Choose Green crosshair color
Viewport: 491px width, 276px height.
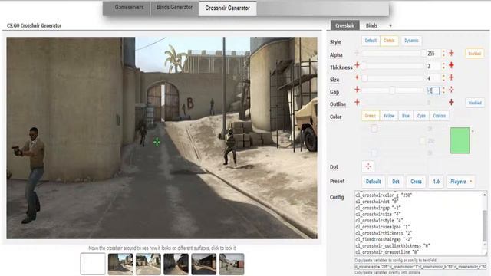(370, 116)
